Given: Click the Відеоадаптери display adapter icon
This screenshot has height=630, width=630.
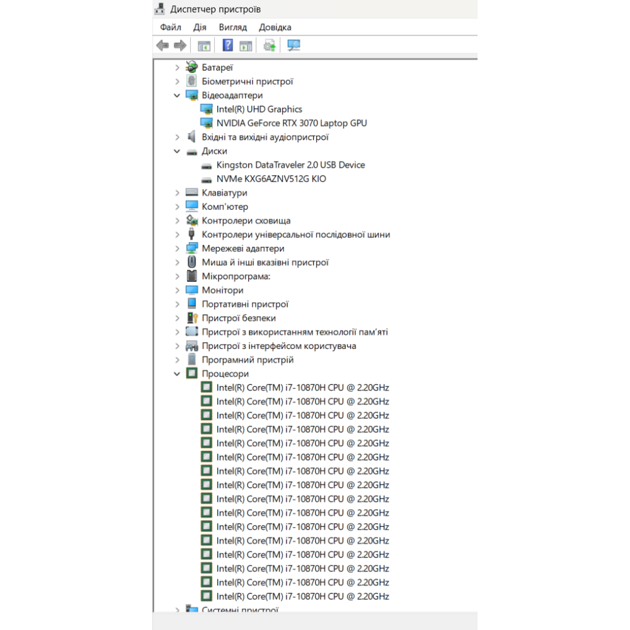Looking at the screenshot, I should click(x=192, y=95).
